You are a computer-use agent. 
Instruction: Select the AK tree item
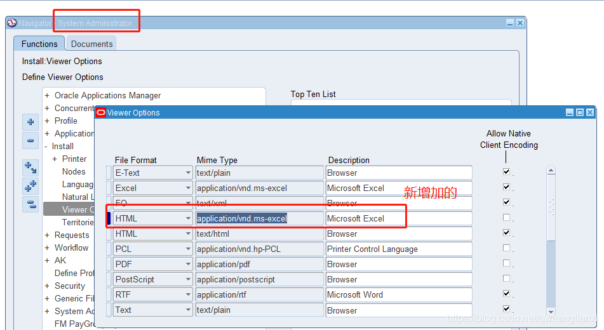point(60,261)
